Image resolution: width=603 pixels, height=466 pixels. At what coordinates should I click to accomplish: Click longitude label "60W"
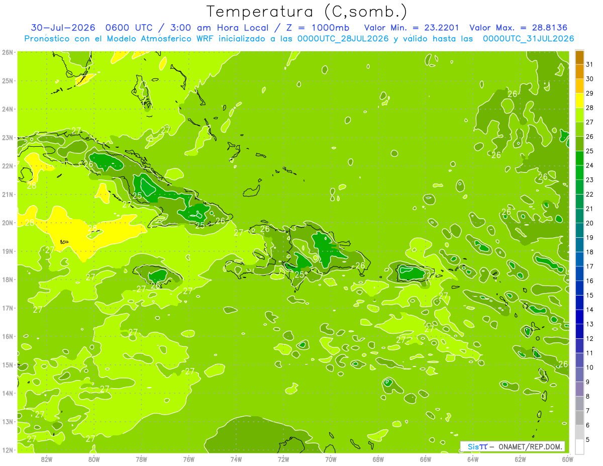567,459
